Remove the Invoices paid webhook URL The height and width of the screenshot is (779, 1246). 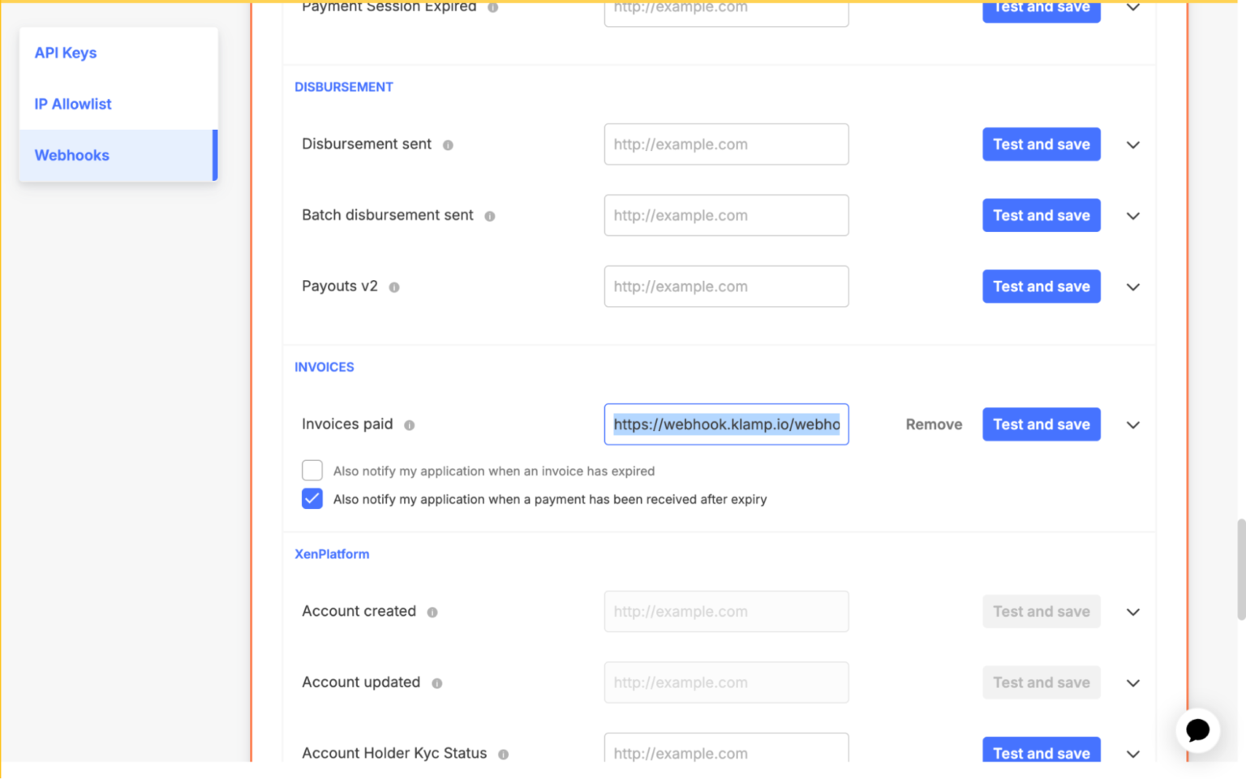[x=934, y=424]
